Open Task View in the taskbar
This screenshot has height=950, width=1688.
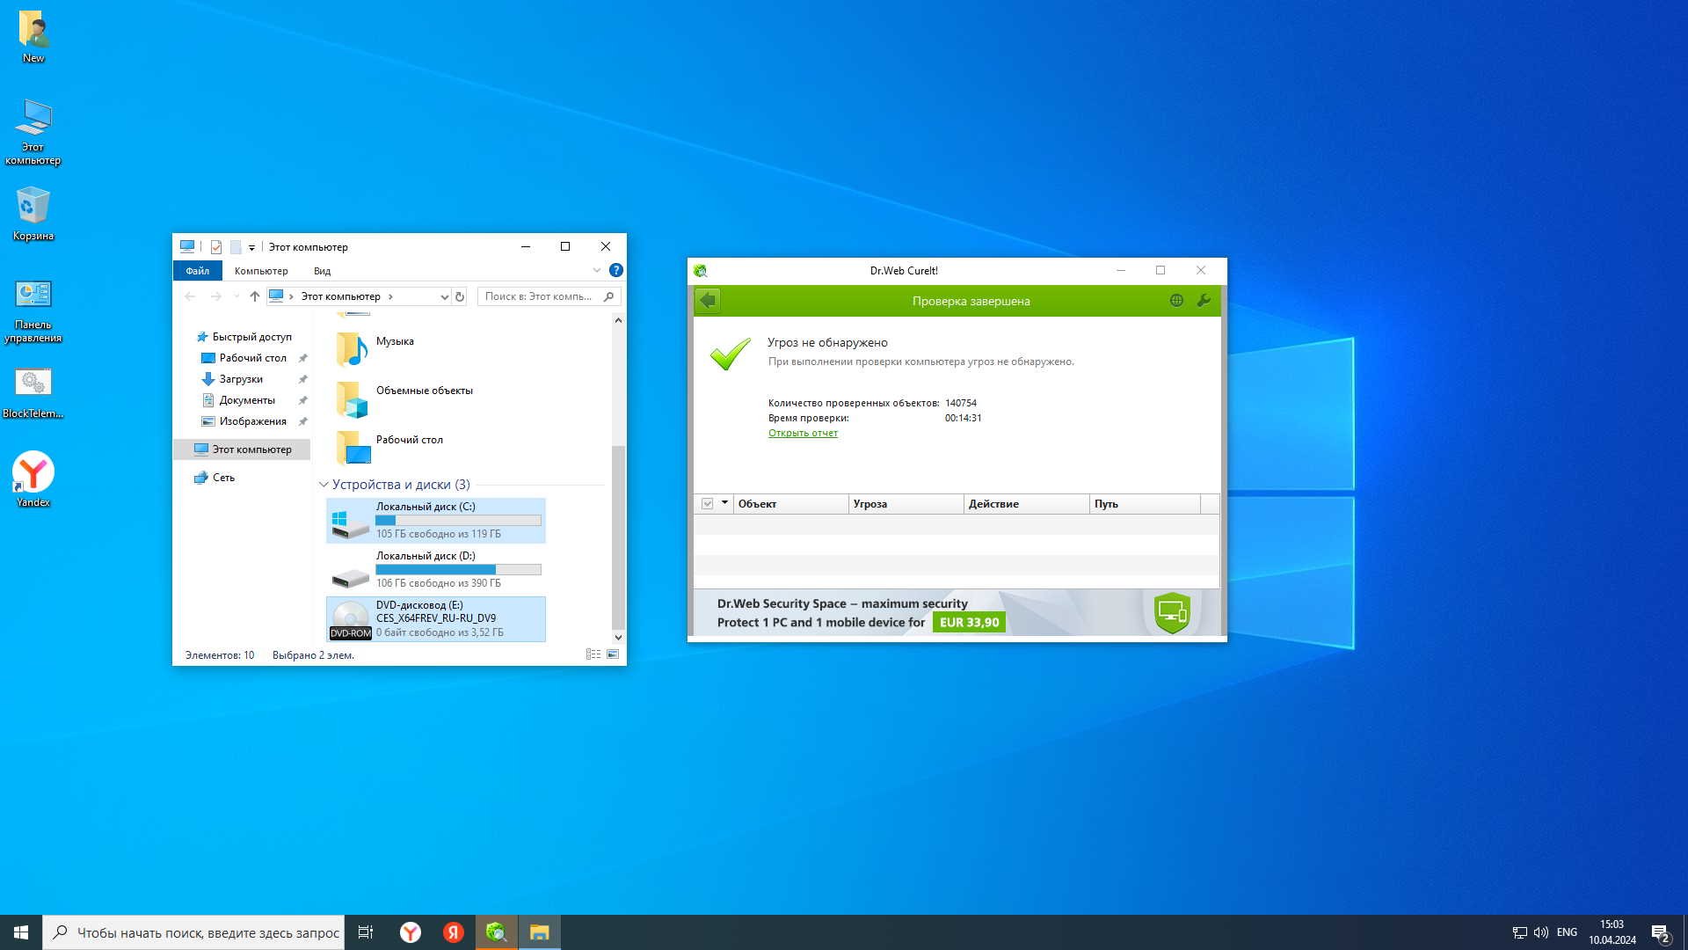pos(366,932)
